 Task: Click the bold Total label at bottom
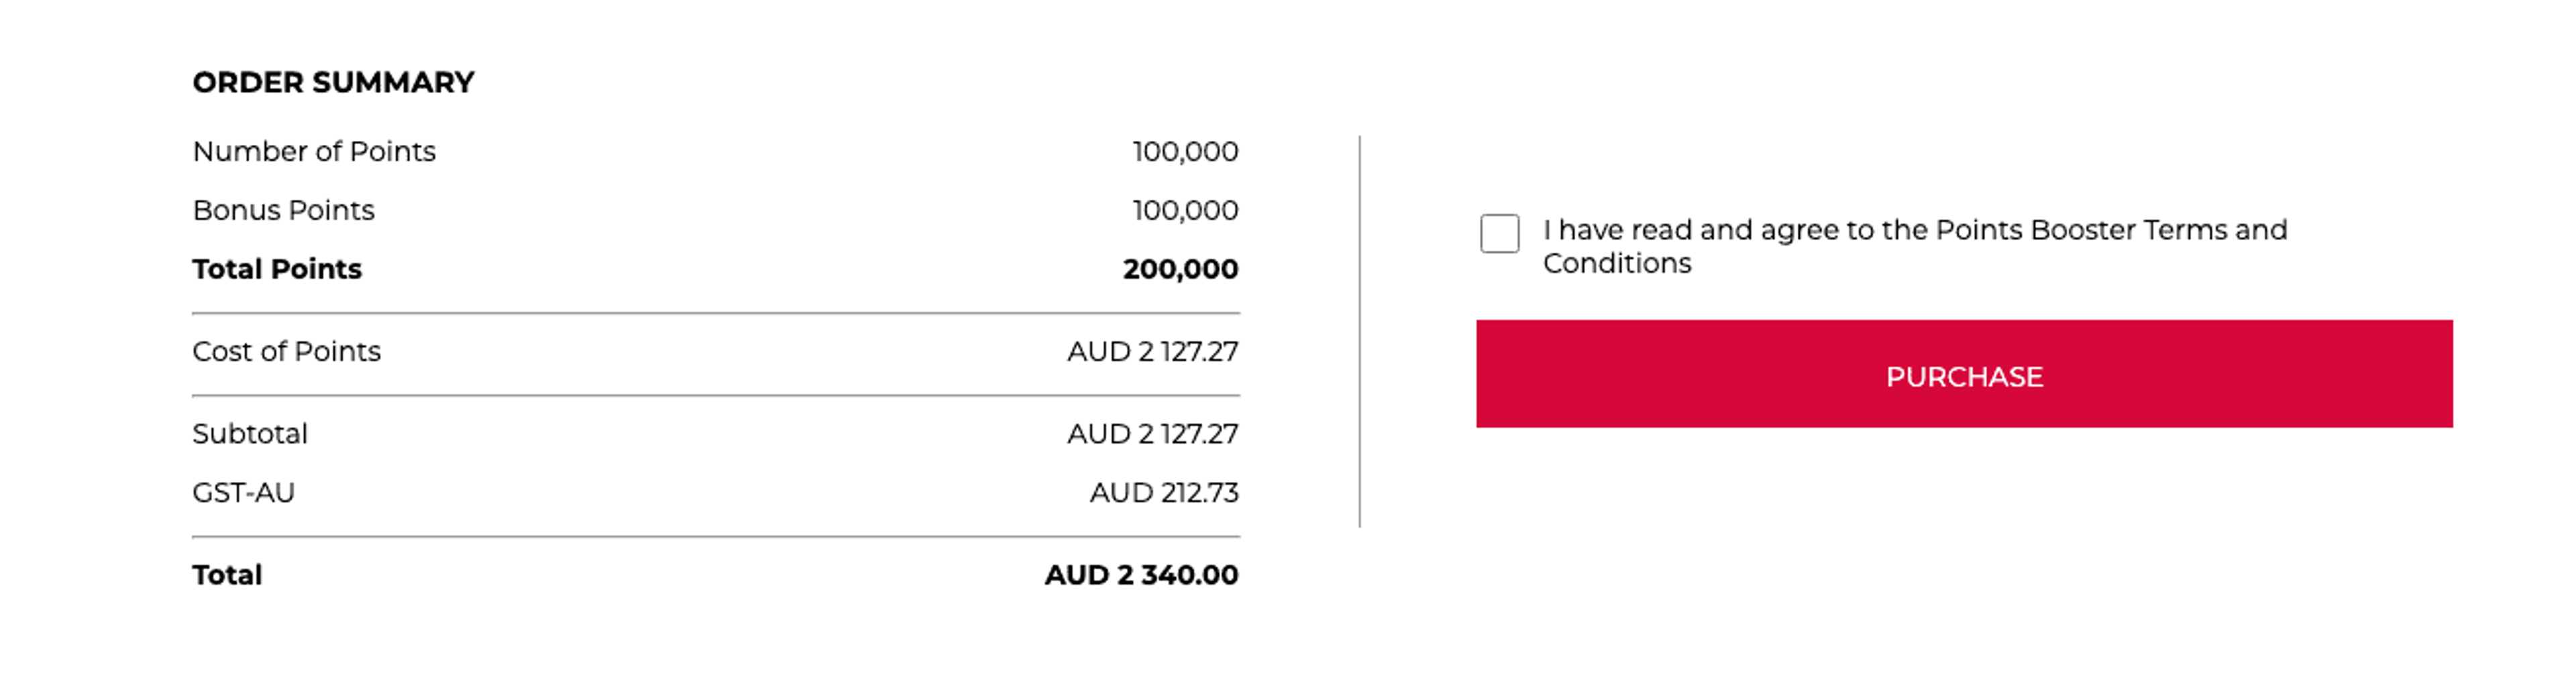[x=227, y=575]
